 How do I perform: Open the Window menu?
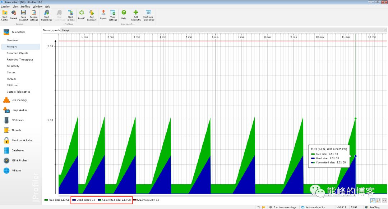[38, 7]
